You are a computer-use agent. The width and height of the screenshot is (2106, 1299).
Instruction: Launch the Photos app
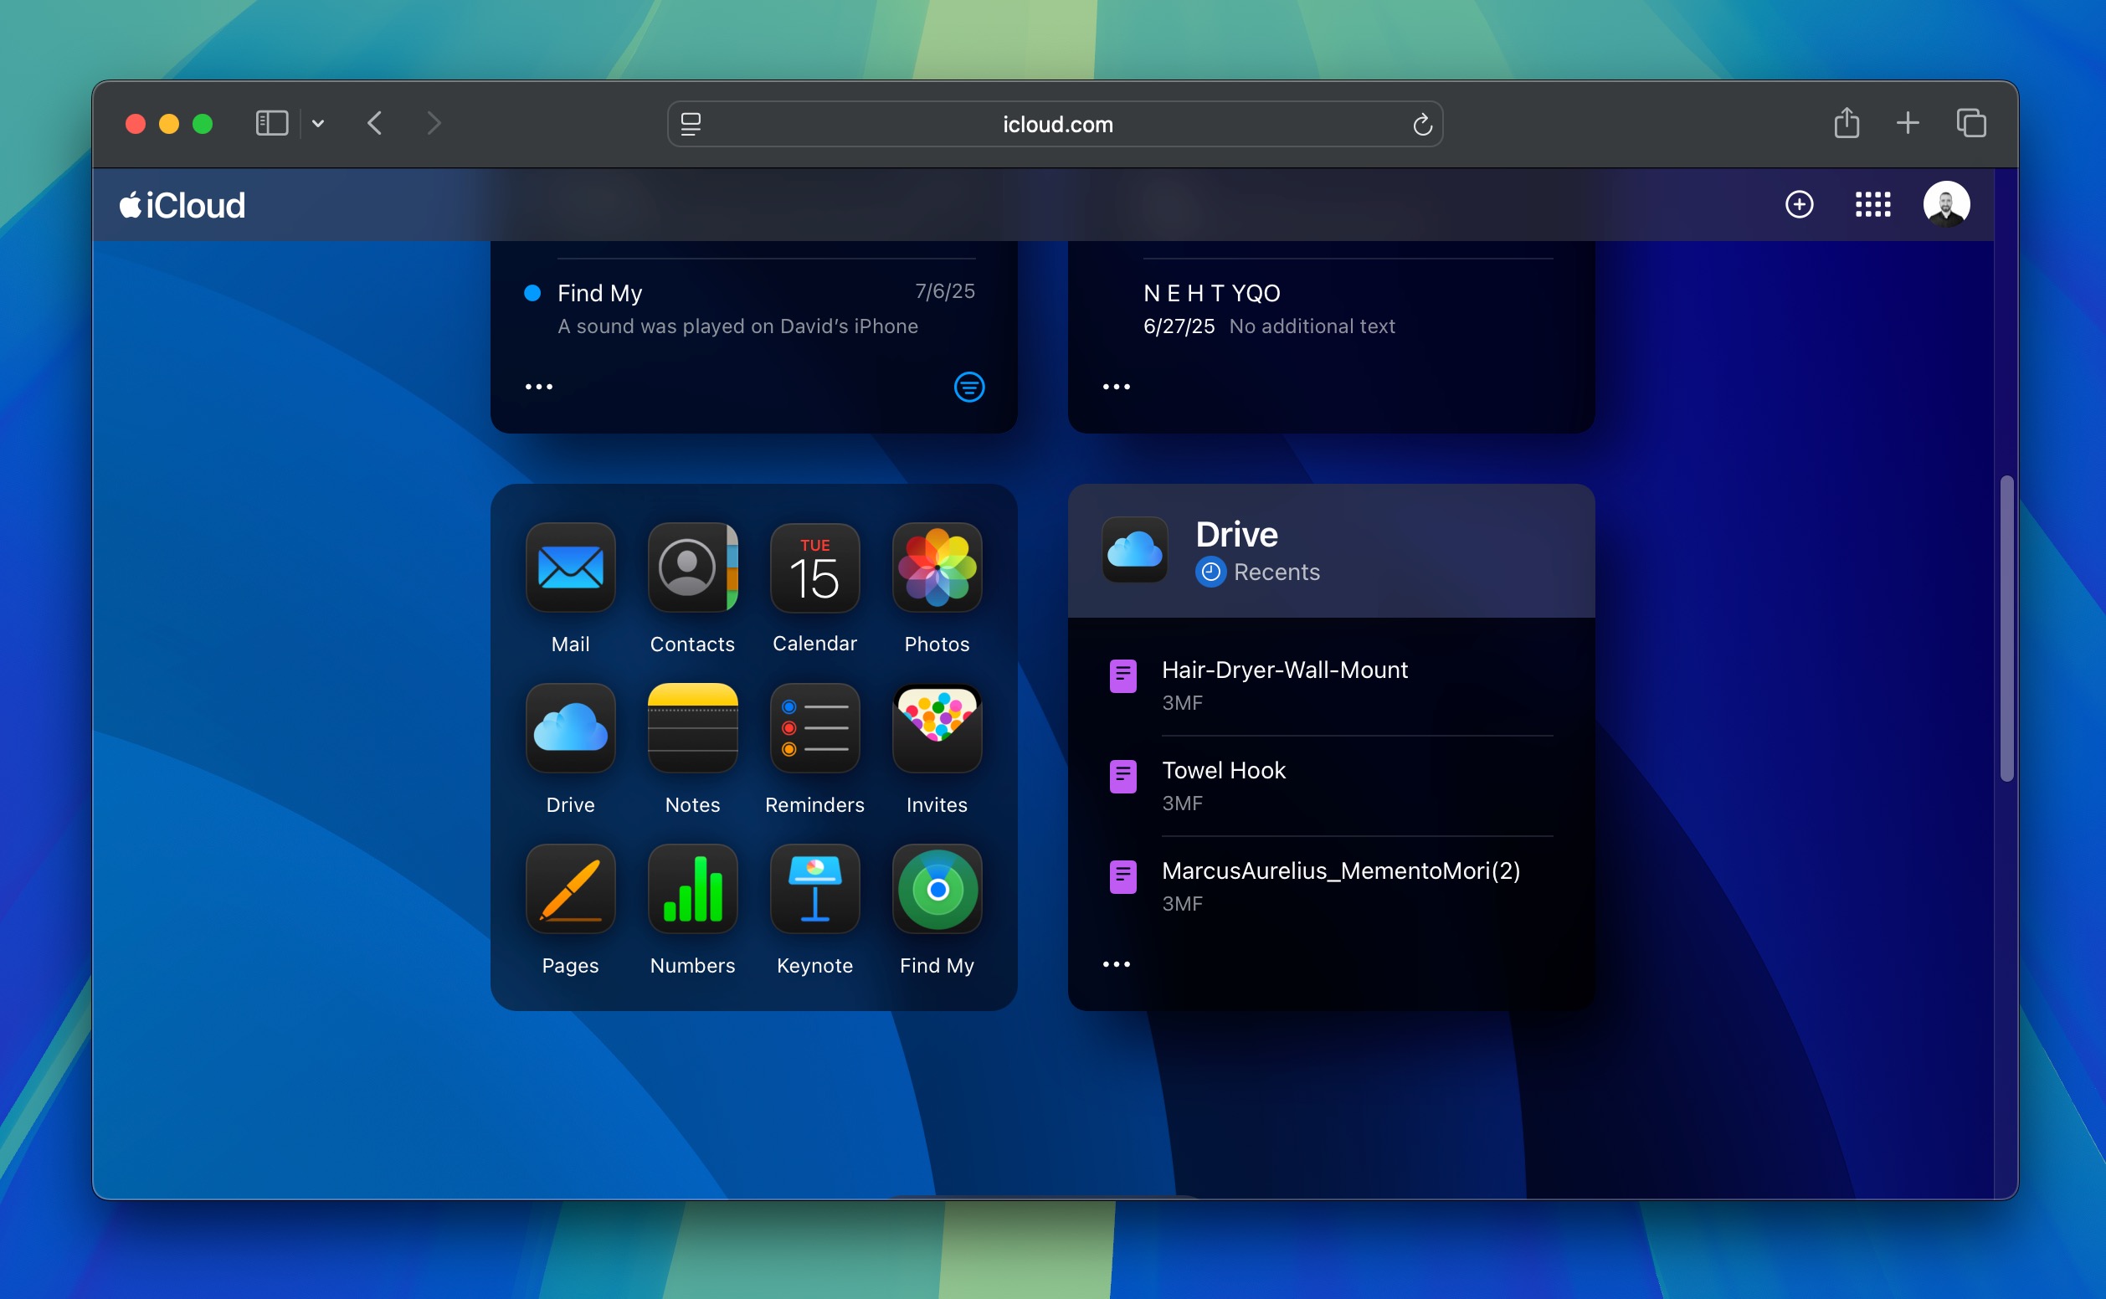pos(936,569)
